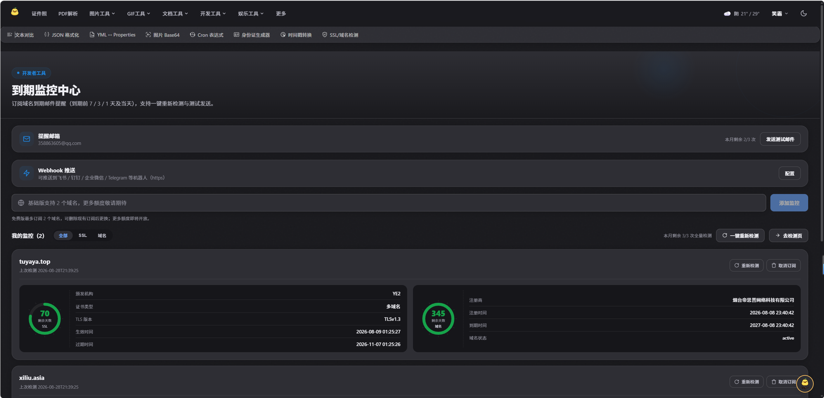Select 域名 filter tab
Viewport: 824px width, 398px height.
click(x=102, y=235)
